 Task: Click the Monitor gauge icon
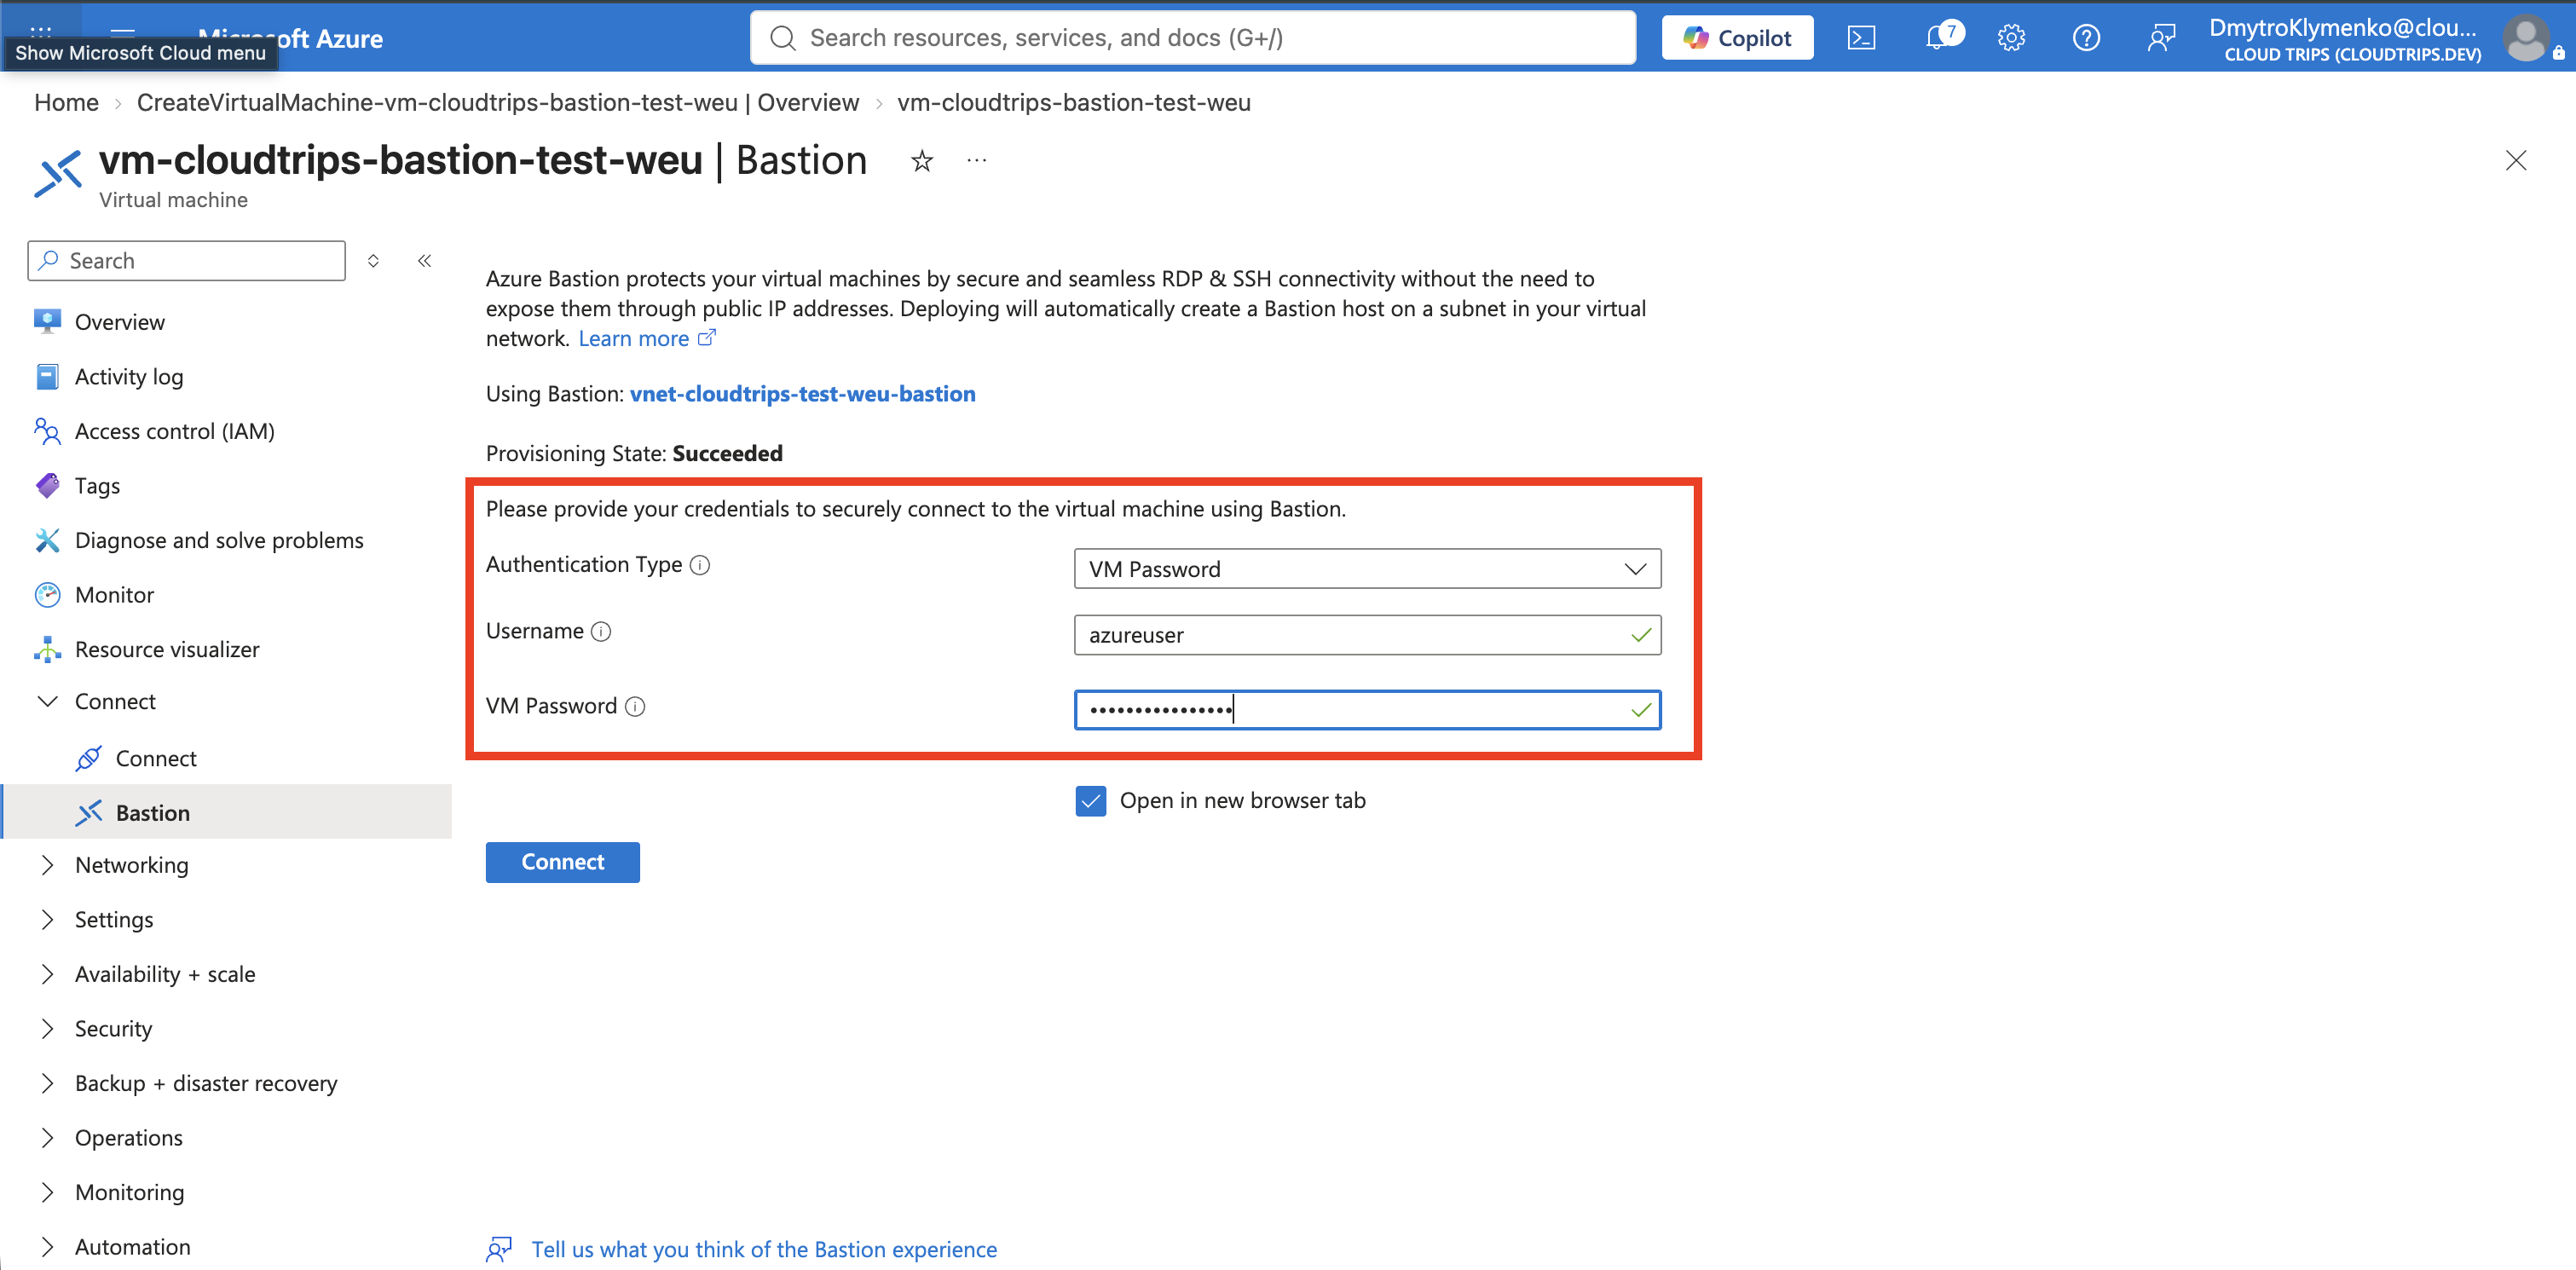click(47, 595)
